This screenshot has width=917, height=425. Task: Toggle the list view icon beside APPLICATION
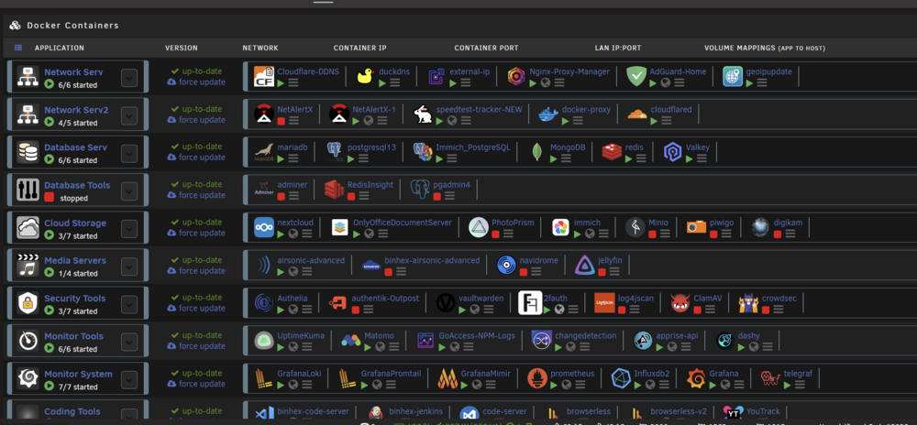click(18, 48)
